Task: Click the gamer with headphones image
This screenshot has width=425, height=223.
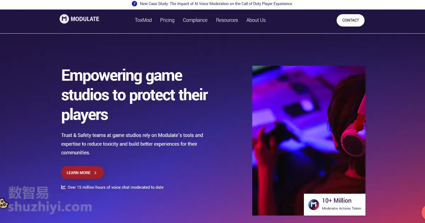Action: coord(308,141)
